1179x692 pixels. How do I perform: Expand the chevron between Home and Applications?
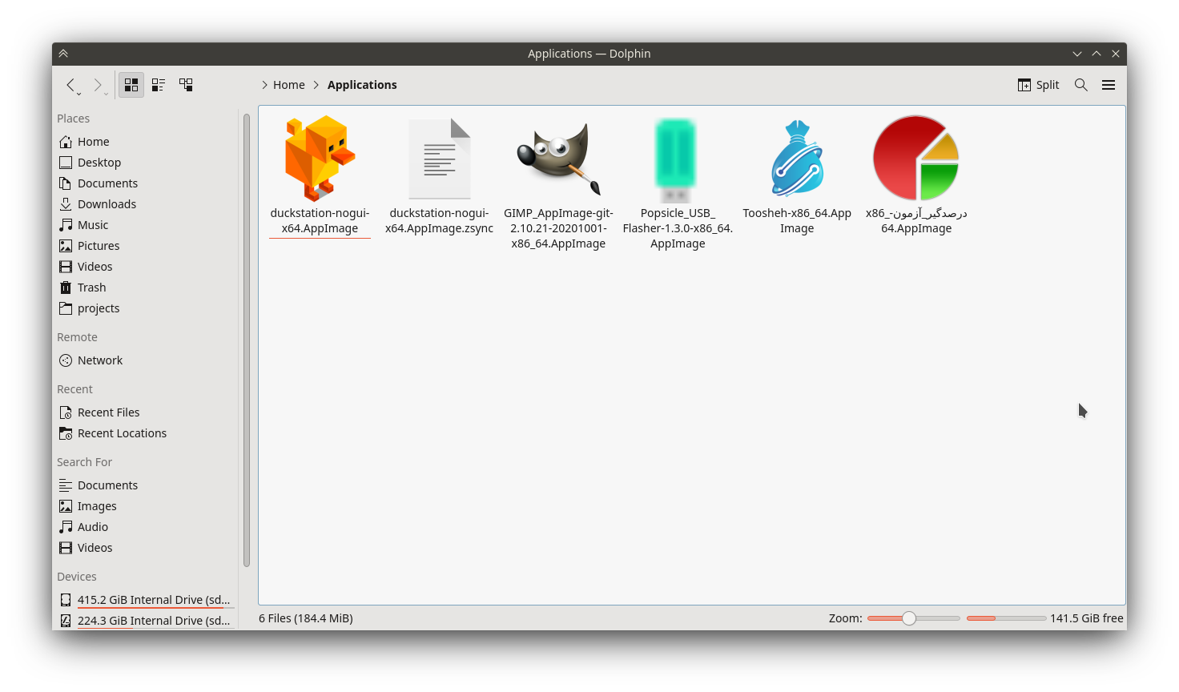(x=316, y=85)
